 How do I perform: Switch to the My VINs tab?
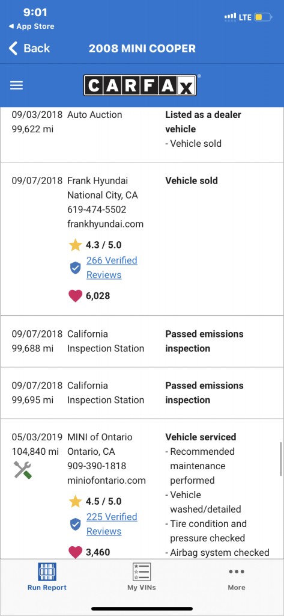click(142, 577)
